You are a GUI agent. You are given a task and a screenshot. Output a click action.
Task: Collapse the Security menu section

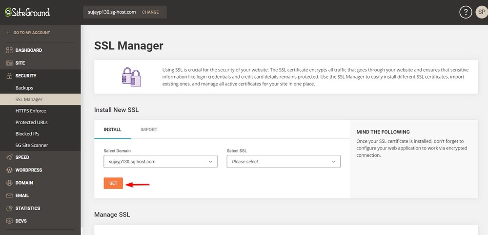click(x=26, y=76)
